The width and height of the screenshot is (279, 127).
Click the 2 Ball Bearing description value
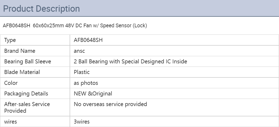coord(130,62)
